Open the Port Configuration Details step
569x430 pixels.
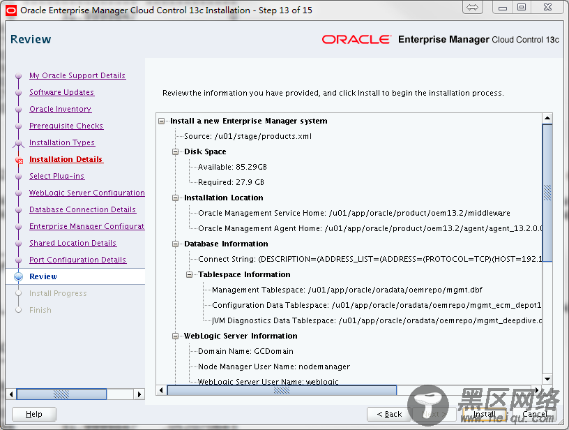click(77, 260)
